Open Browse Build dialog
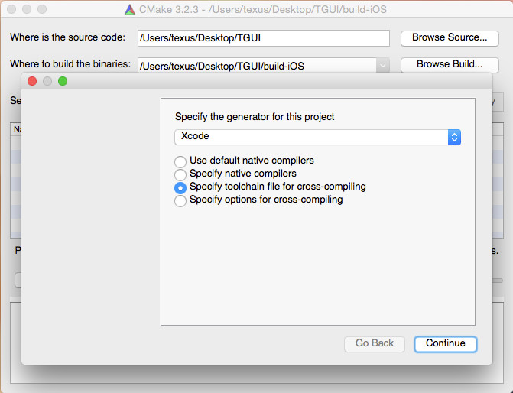This screenshot has width=513, height=393. point(450,65)
